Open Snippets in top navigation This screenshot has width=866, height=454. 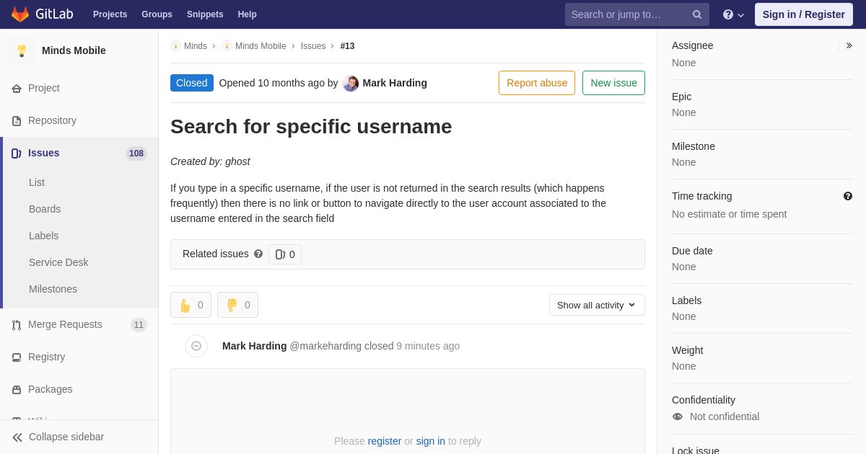[205, 14]
